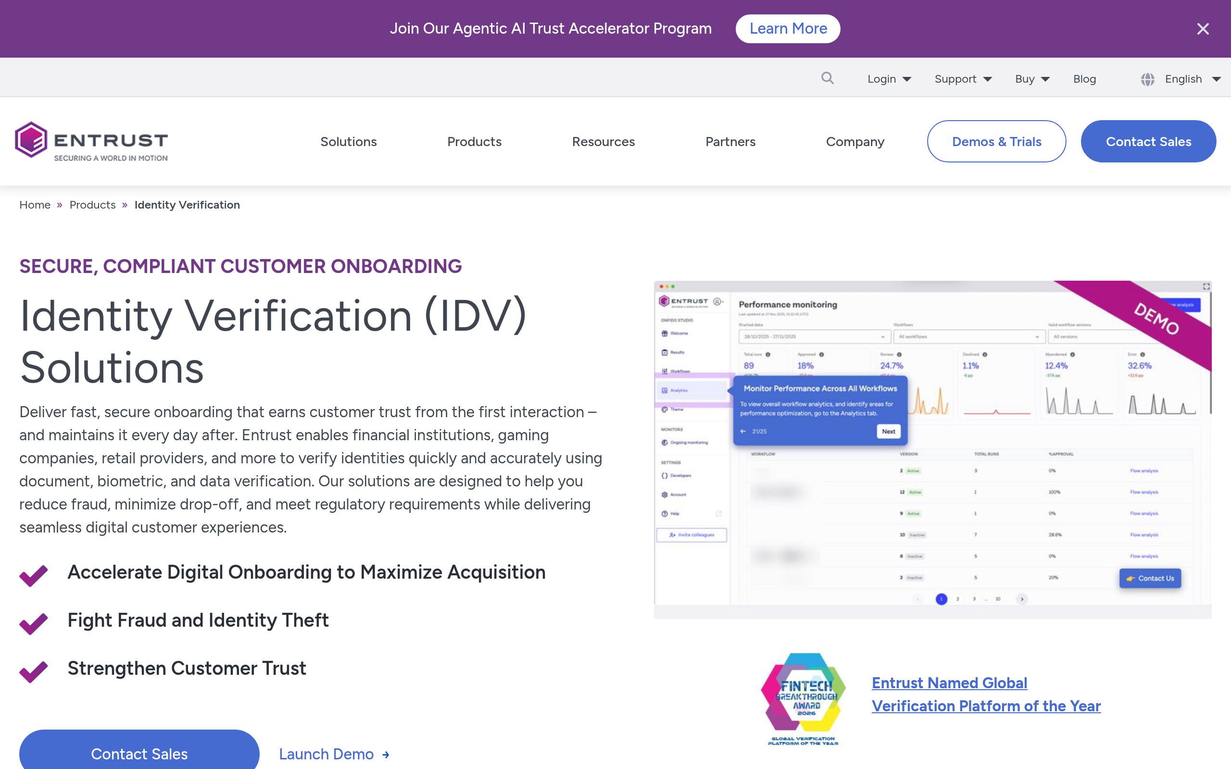This screenshot has width=1231, height=769.
Task: Click the FinTech Breakthrough Award badge
Action: 803,699
